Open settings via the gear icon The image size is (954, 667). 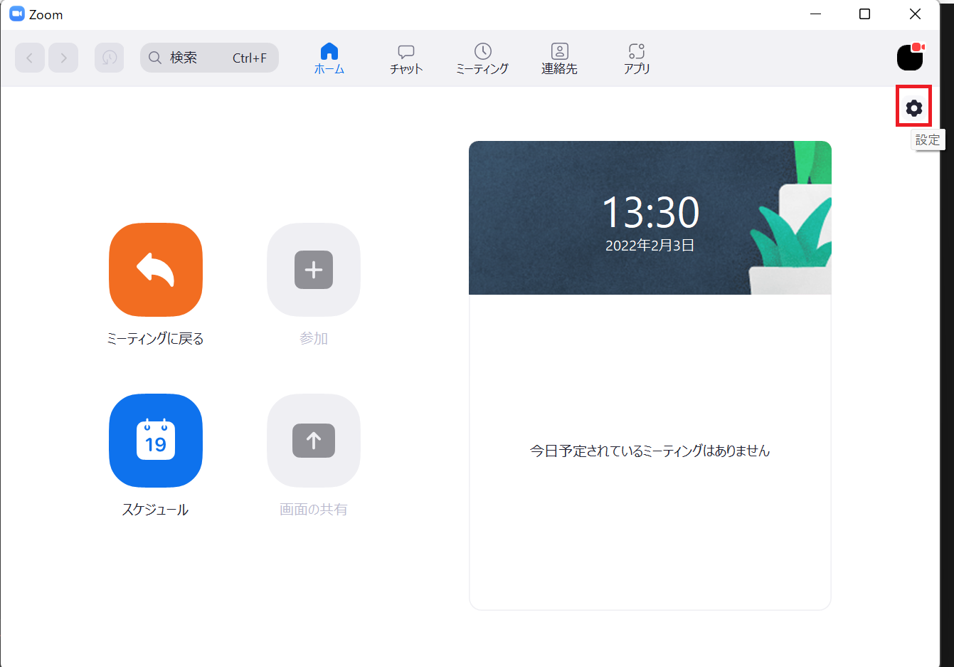click(x=914, y=107)
